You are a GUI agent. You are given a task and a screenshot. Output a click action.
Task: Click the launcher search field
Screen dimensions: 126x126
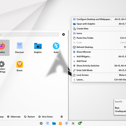coord(29,34)
